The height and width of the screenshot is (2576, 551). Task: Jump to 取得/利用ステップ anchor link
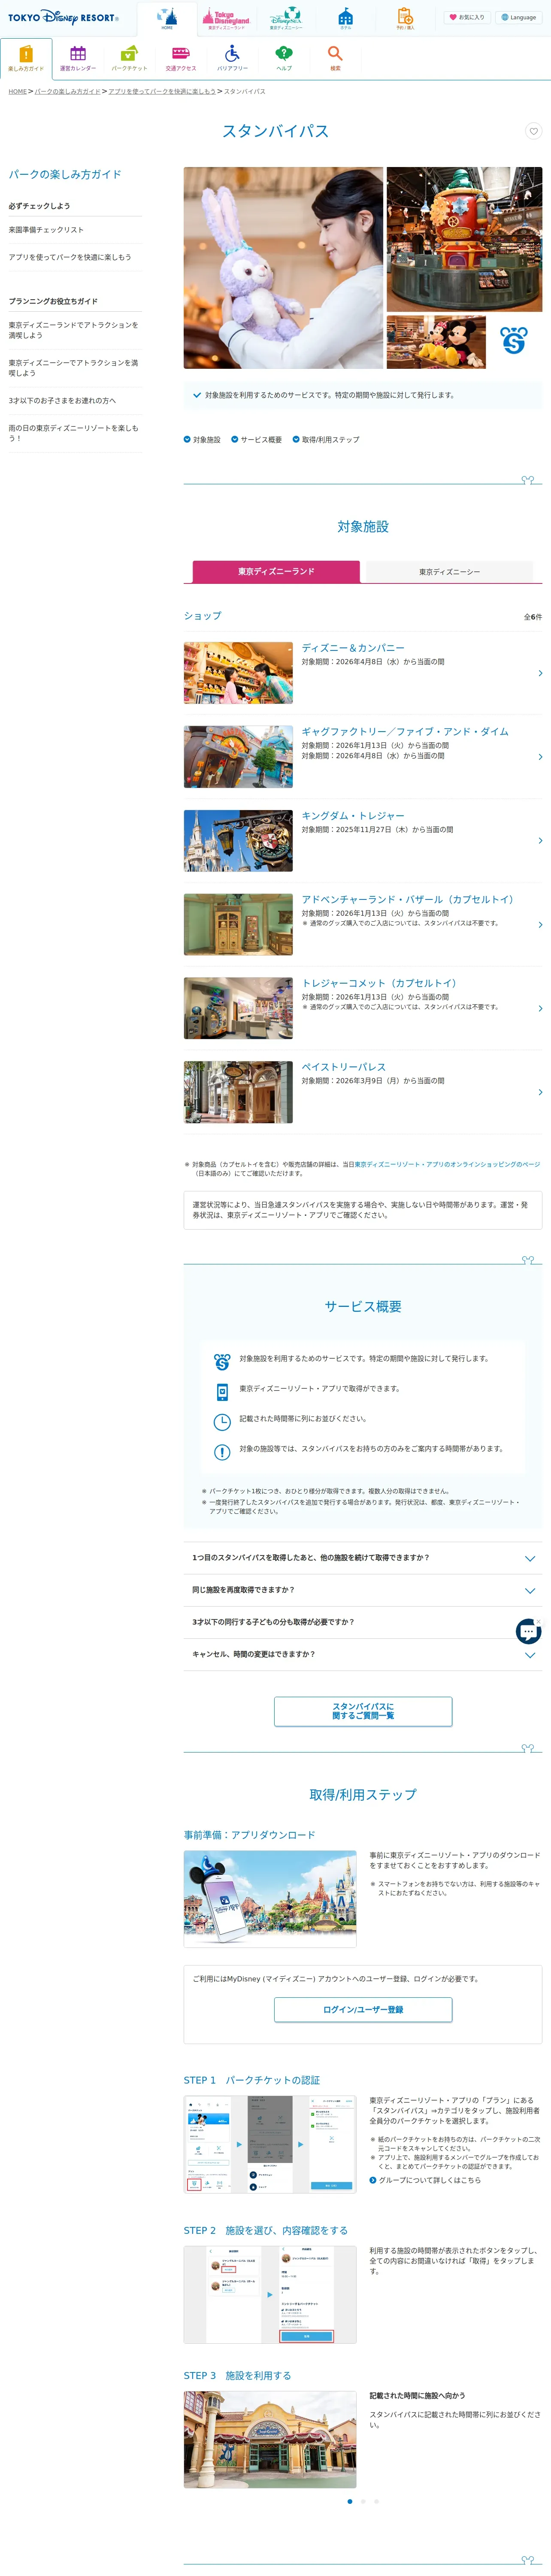[326, 440]
